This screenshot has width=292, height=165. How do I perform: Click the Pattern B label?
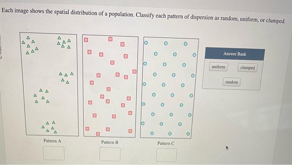click(110, 142)
